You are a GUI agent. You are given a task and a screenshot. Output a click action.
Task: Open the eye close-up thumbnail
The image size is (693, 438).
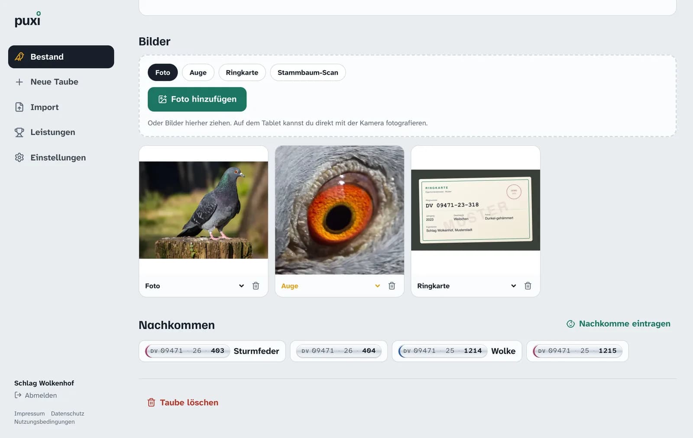coord(340,210)
